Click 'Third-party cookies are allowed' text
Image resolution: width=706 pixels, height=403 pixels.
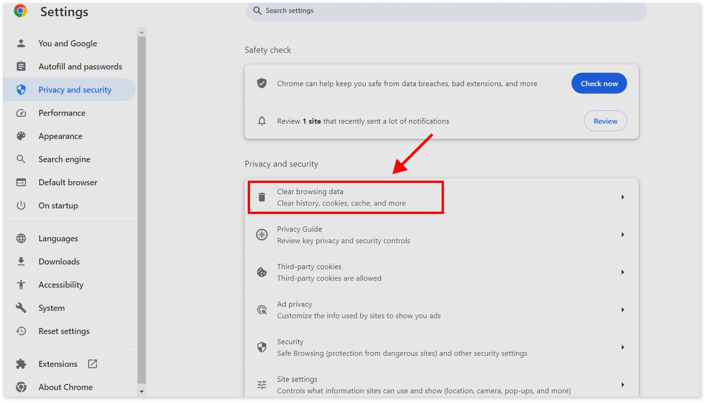pos(329,278)
